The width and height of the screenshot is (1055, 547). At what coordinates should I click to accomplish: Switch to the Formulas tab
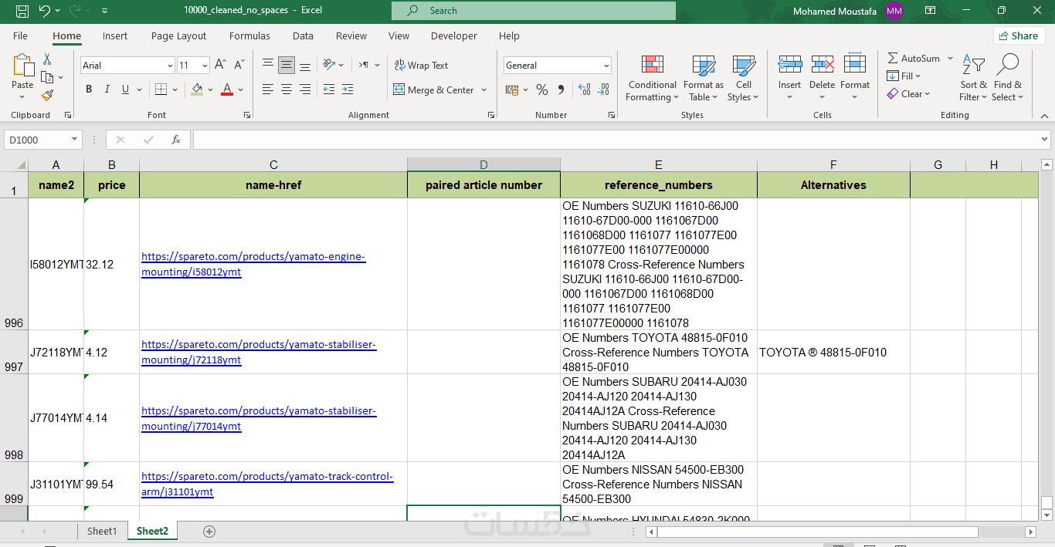pyautogui.click(x=249, y=35)
